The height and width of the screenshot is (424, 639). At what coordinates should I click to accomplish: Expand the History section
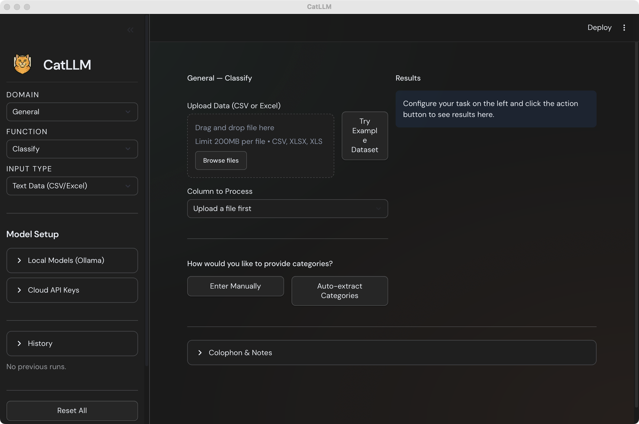72,343
